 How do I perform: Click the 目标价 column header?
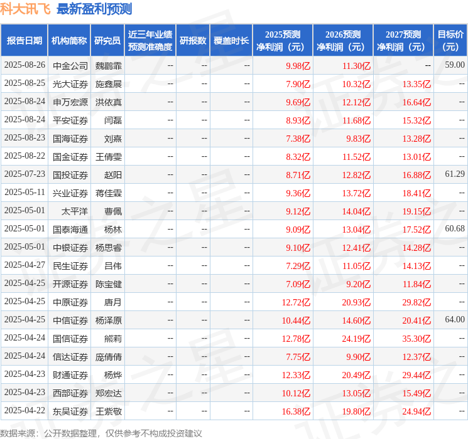(x=450, y=41)
